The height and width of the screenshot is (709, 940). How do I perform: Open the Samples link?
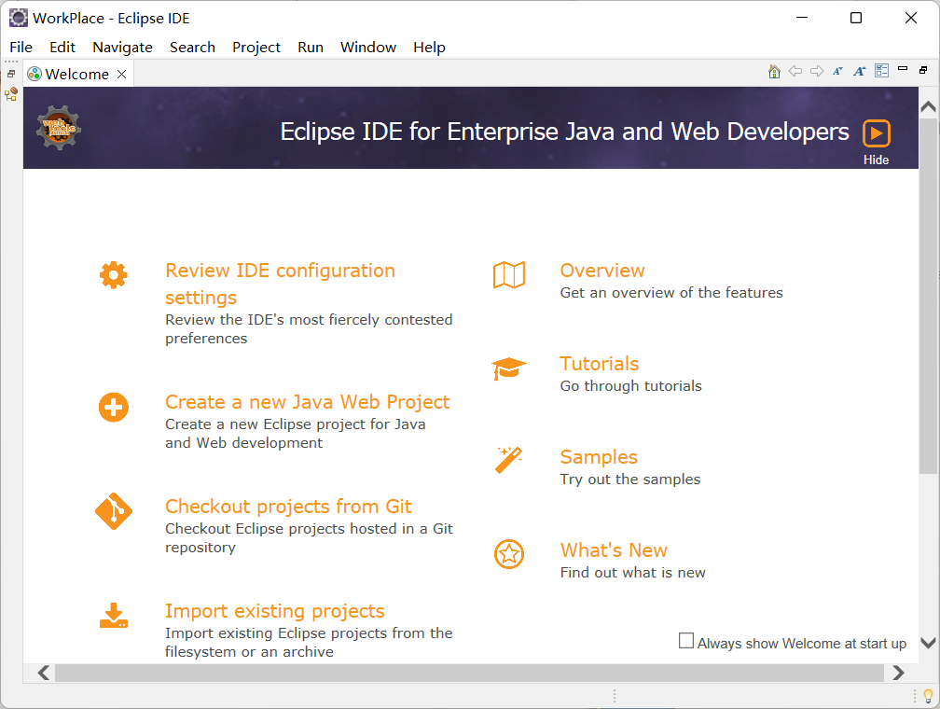point(599,457)
